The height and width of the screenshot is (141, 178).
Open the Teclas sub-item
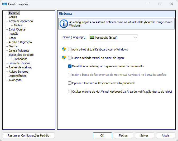[x=18, y=25]
